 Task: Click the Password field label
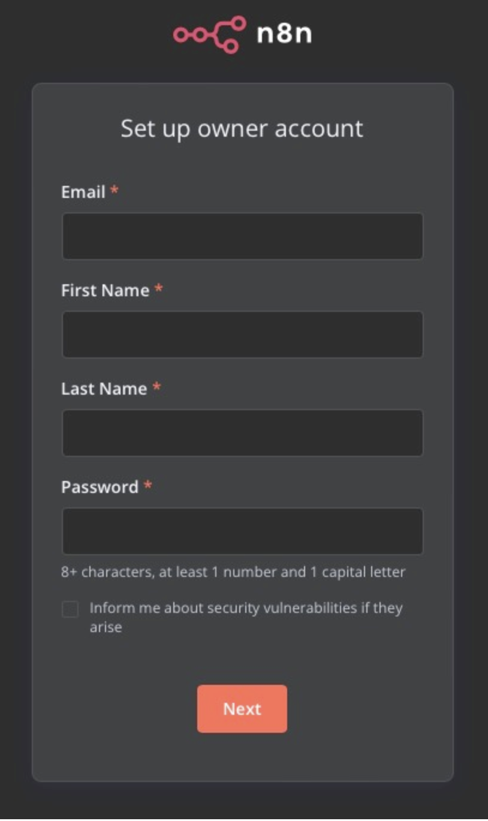[x=100, y=487]
